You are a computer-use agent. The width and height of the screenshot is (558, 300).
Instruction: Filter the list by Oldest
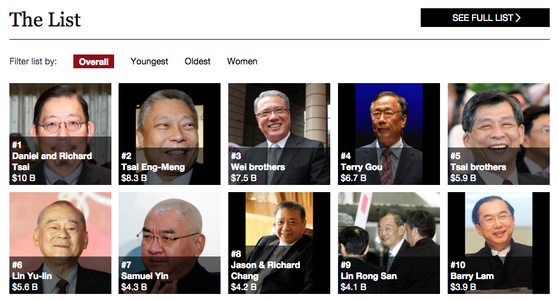[197, 62]
